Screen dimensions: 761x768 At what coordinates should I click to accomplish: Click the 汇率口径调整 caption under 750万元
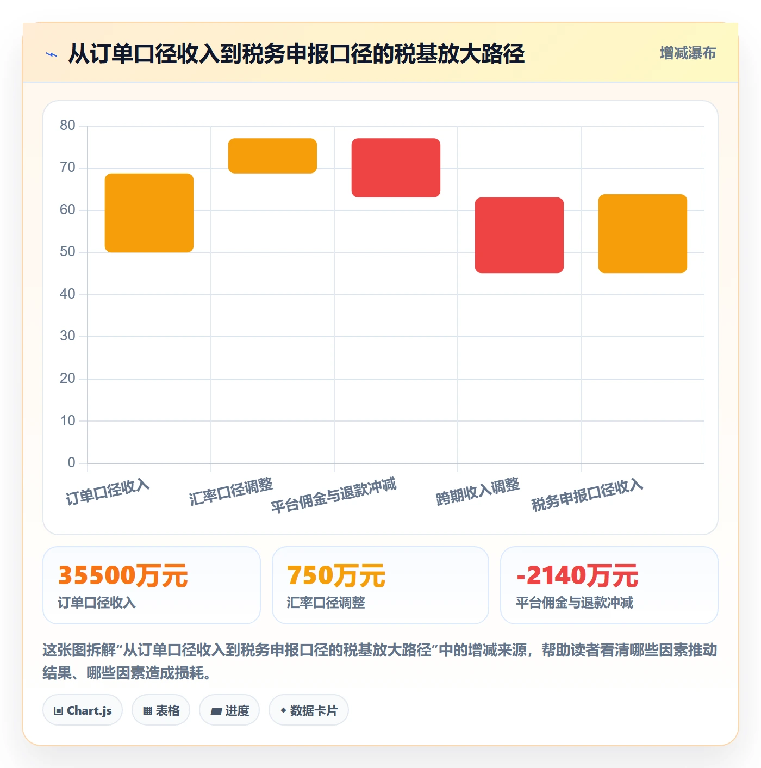(326, 603)
